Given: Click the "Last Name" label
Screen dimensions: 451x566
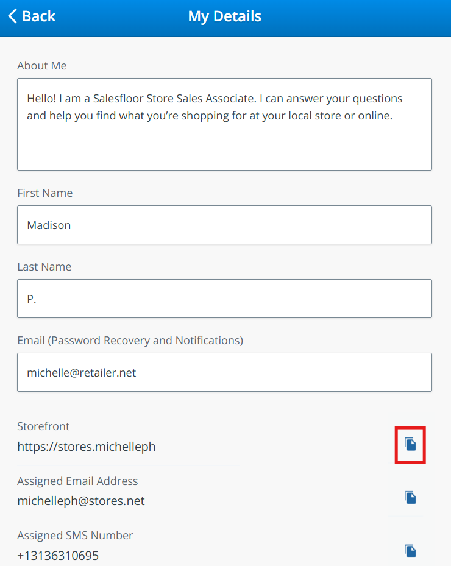Looking at the screenshot, I should click(x=44, y=267).
